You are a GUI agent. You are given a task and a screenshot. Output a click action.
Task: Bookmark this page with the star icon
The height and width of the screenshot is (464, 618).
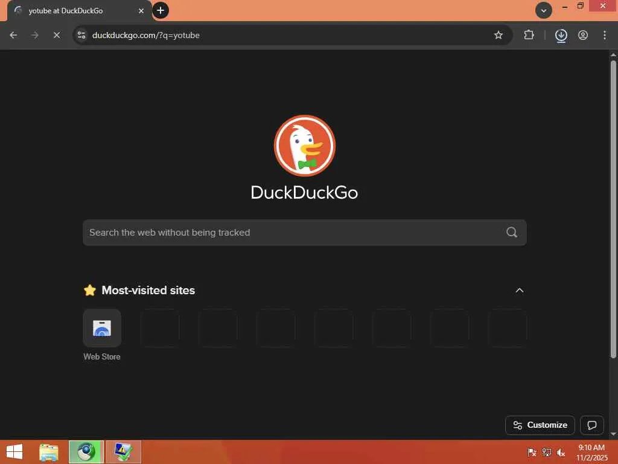pyautogui.click(x=498, y=35)
